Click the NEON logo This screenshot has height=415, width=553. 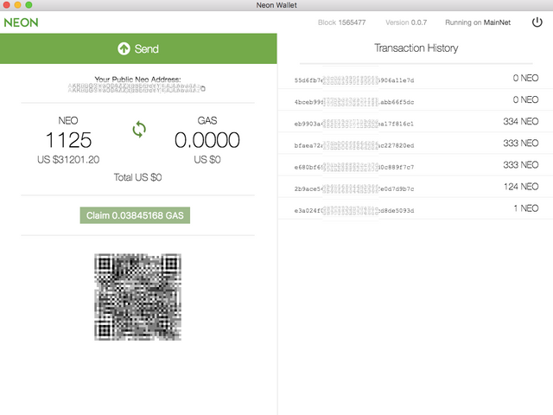pos(21,22)
